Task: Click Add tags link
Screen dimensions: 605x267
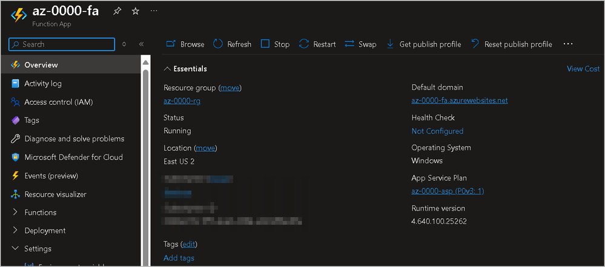Action: tap(179, 258)
